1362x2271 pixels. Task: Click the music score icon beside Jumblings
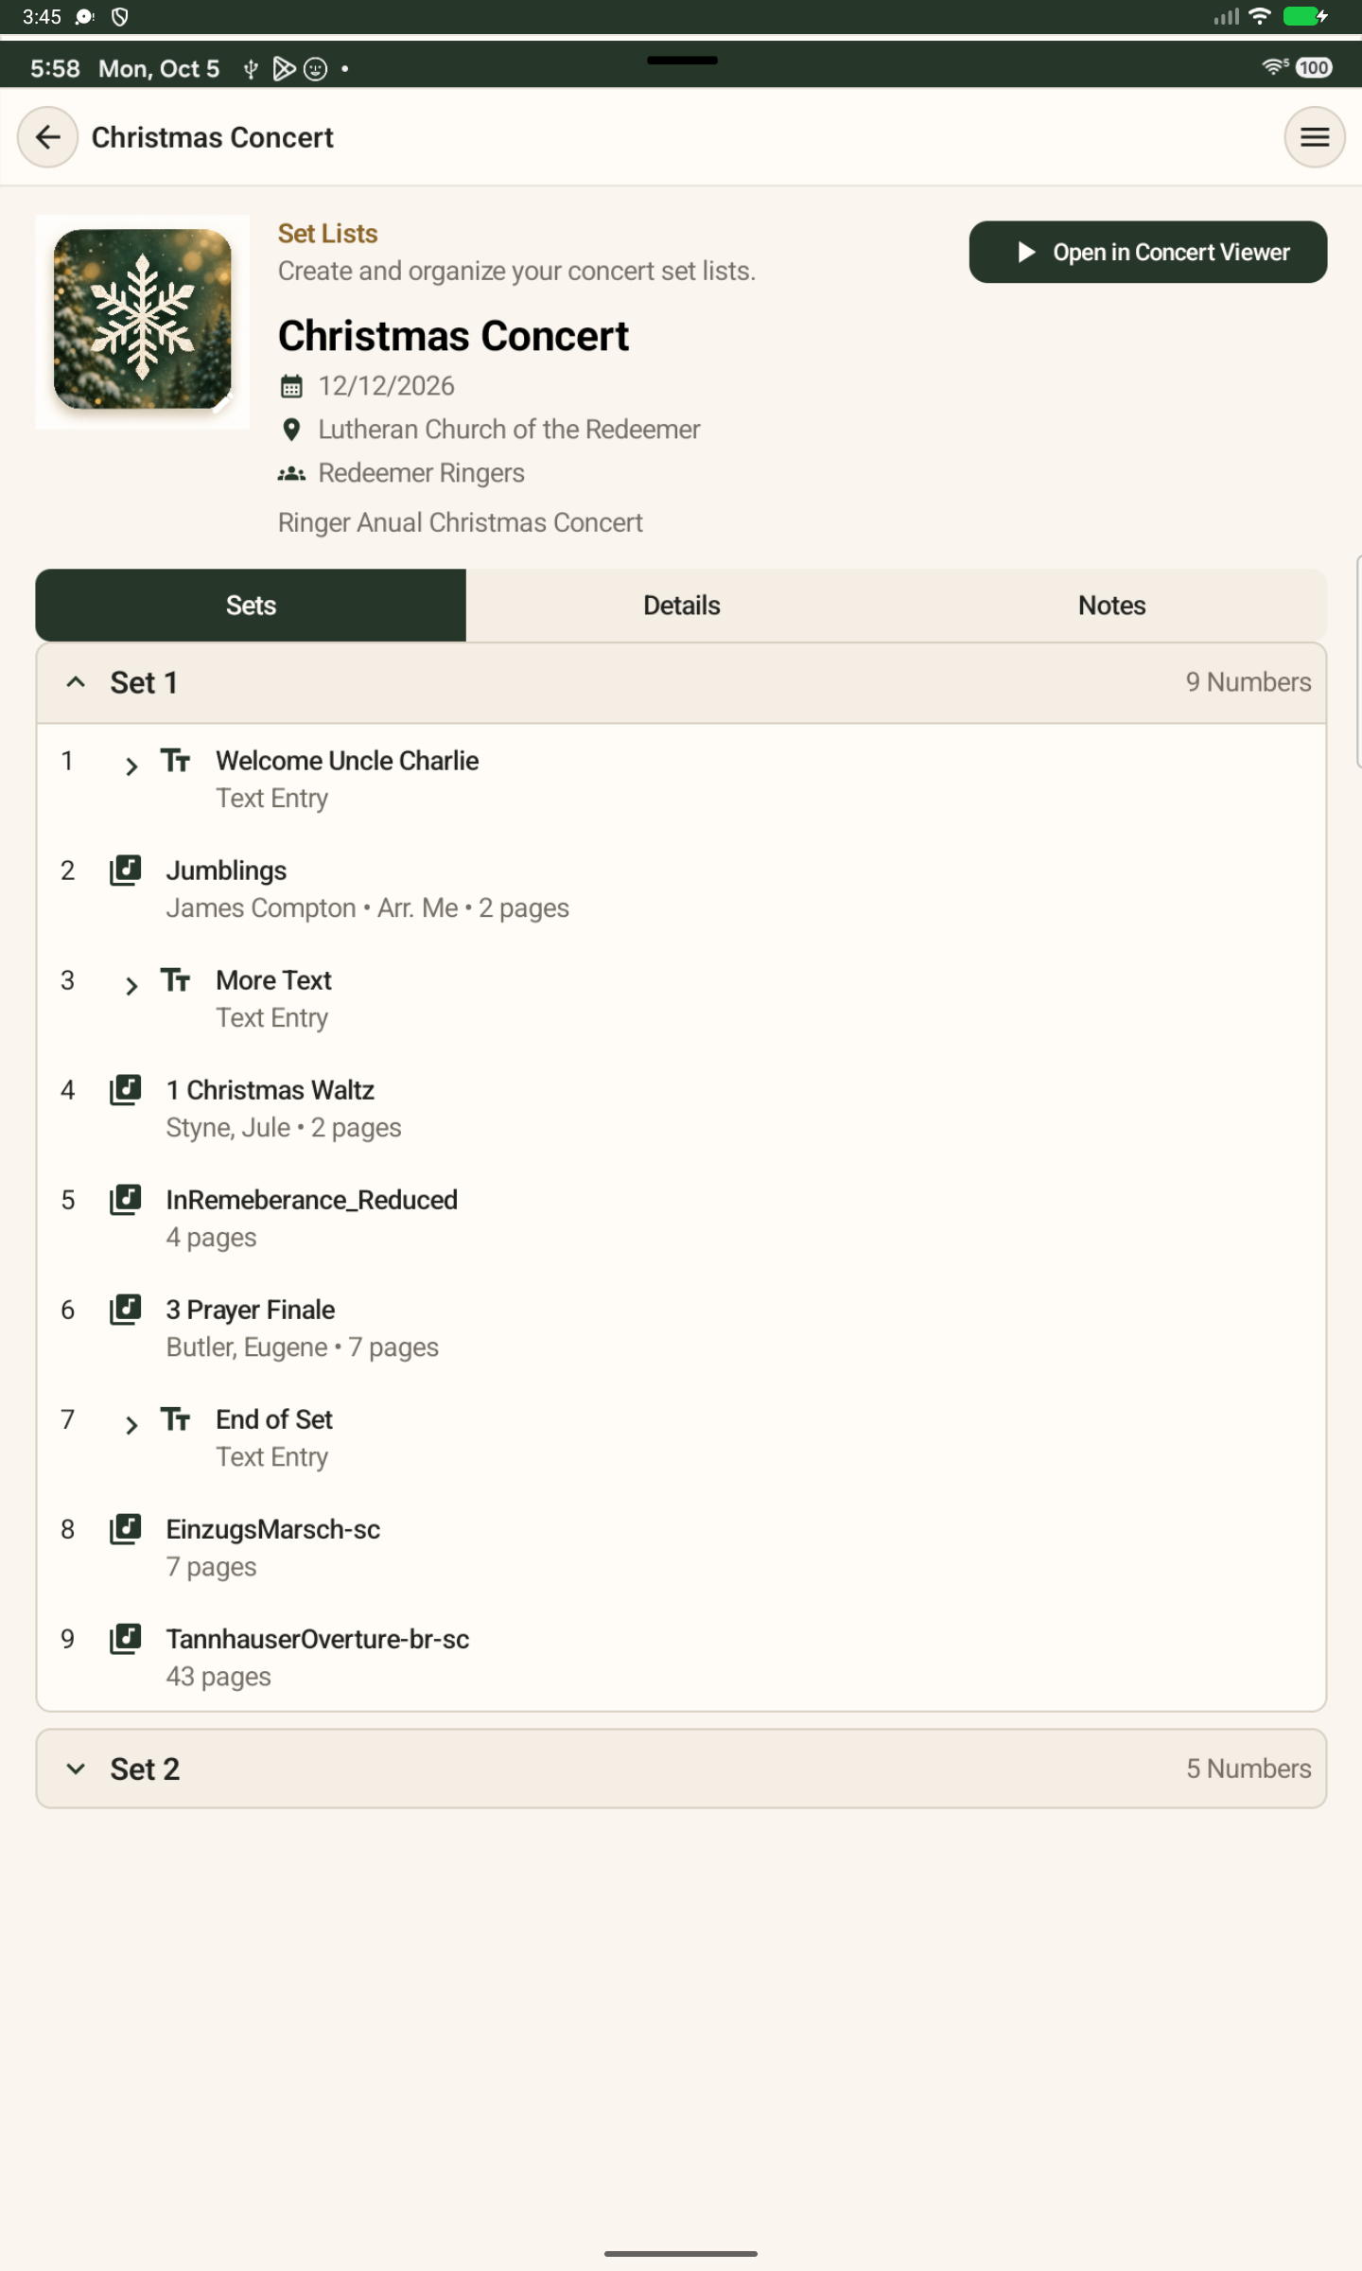[x=125, y=871]
